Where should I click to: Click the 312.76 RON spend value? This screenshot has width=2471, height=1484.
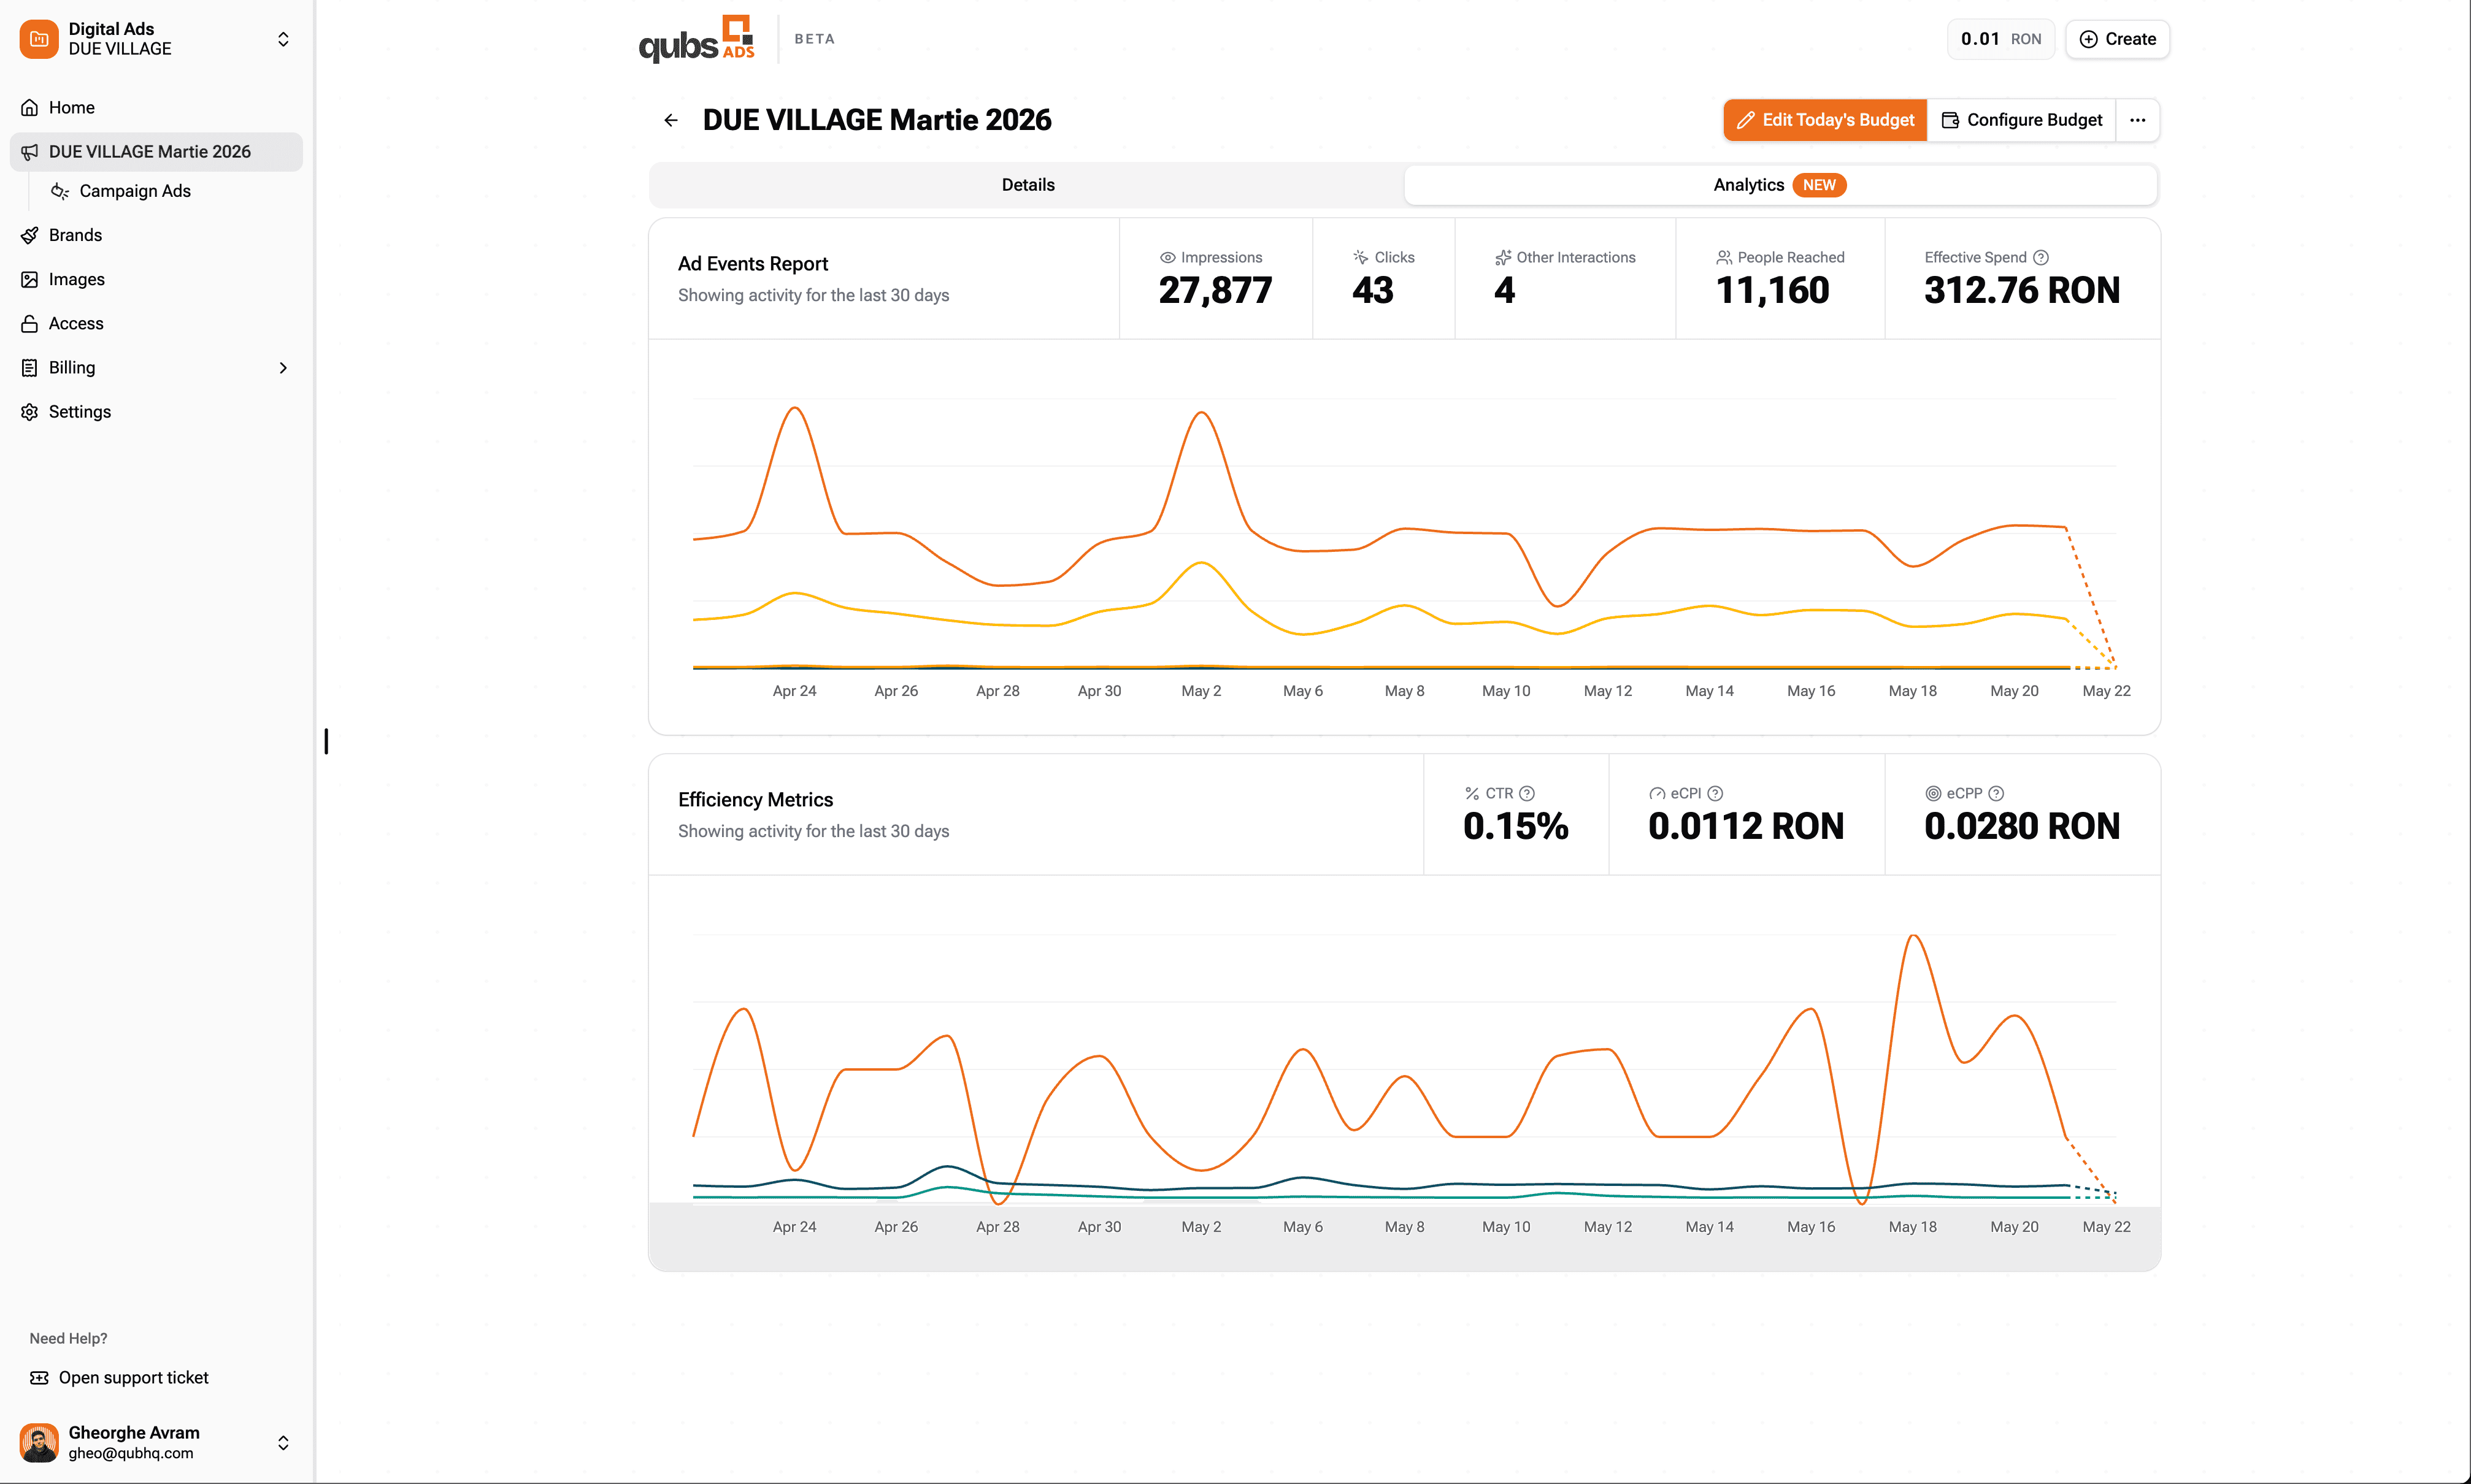tap(2022, 290)
